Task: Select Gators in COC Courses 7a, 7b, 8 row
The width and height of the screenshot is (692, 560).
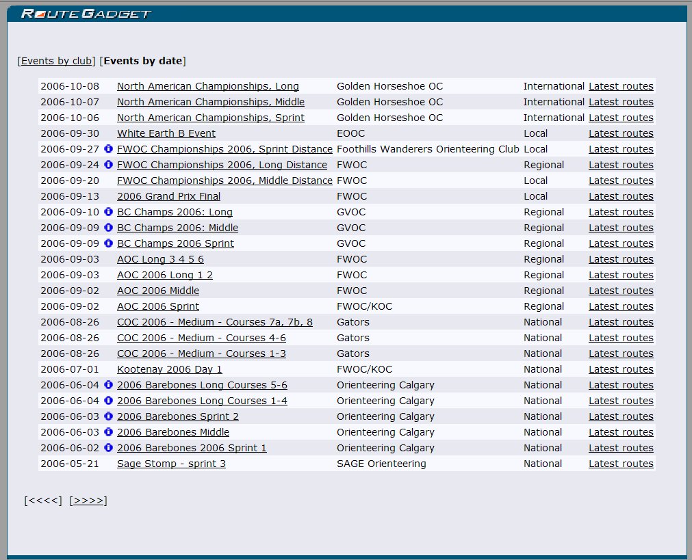Action: [x=353, y=322]
